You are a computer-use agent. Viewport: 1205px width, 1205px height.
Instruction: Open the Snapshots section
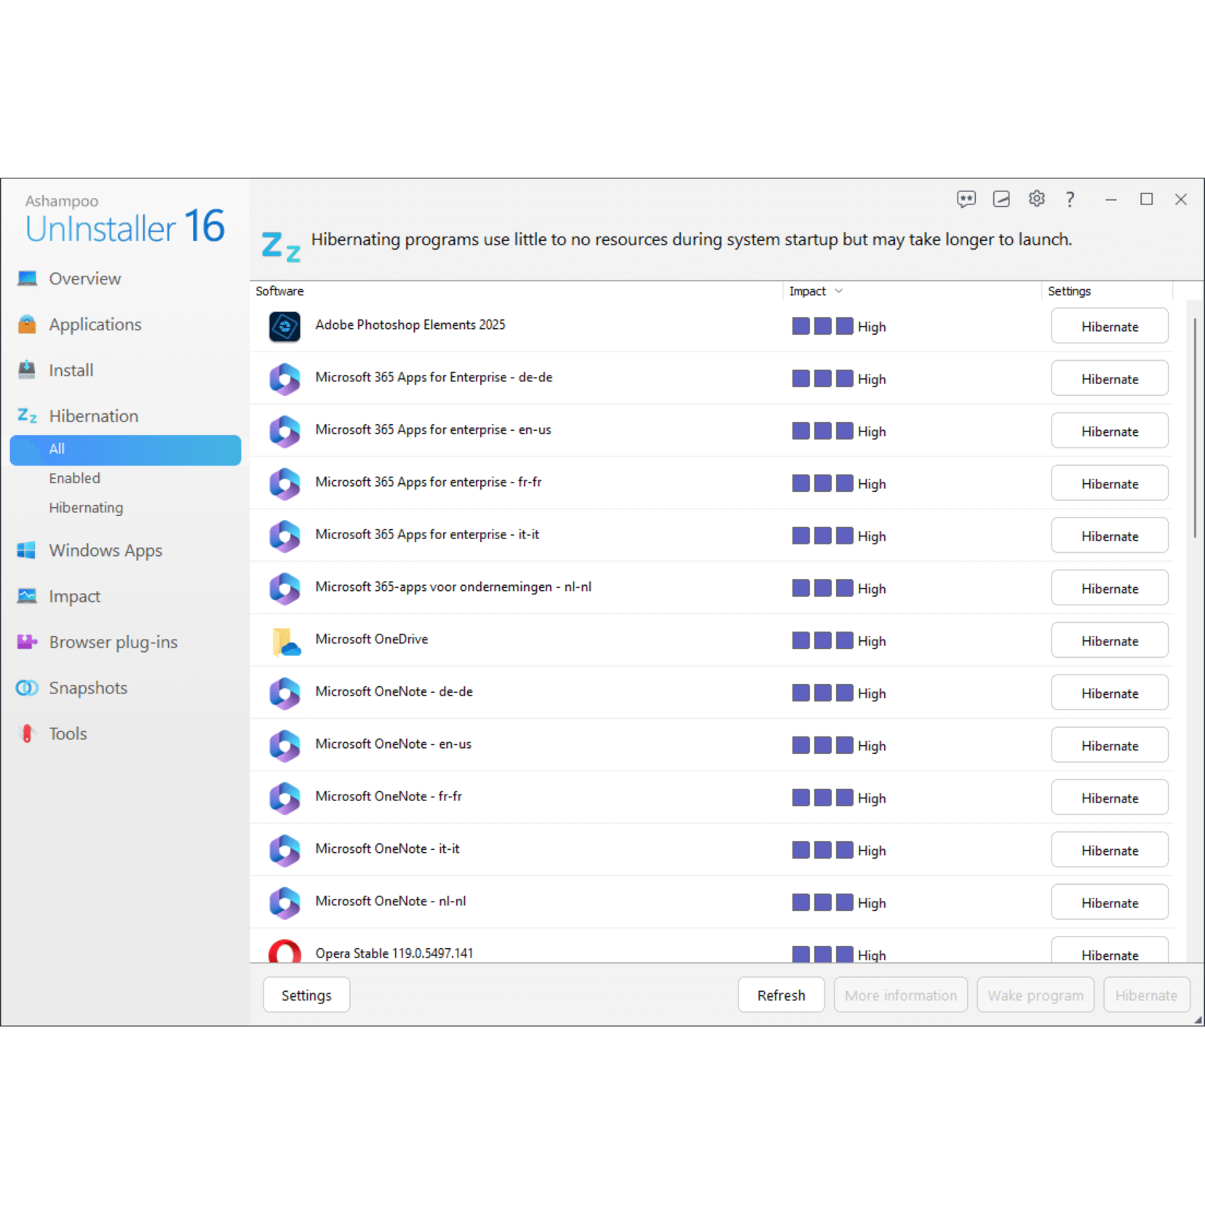[x=87, y=688]
